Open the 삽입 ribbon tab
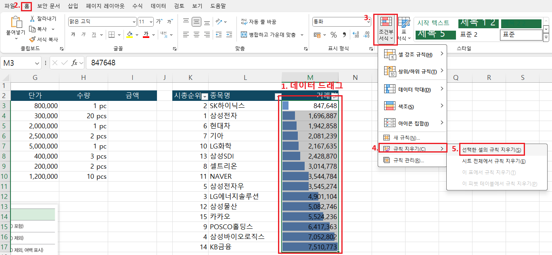The width and height of the screenshot is (552, 255). [x=73, y=6]
